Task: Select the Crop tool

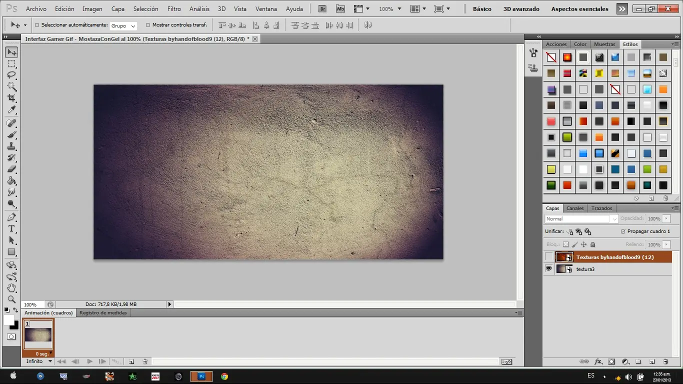Action: pos(11,98)
